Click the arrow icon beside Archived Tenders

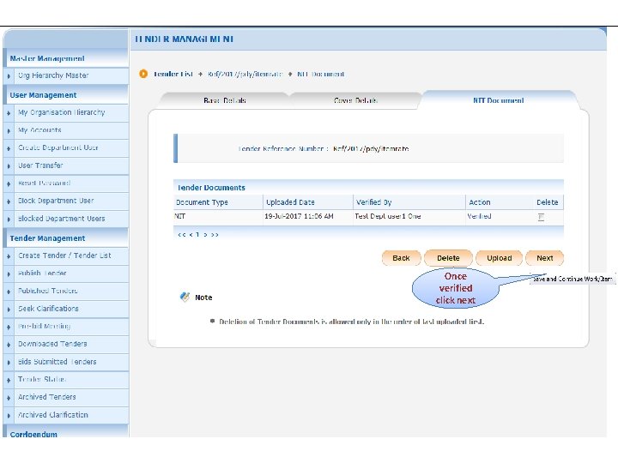point(9,398)
